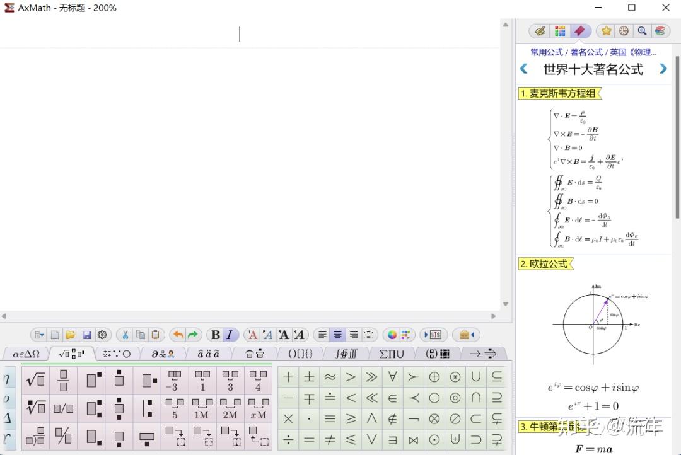
Task: Insert the stacked fraction template
Action: tap(64, 381)
